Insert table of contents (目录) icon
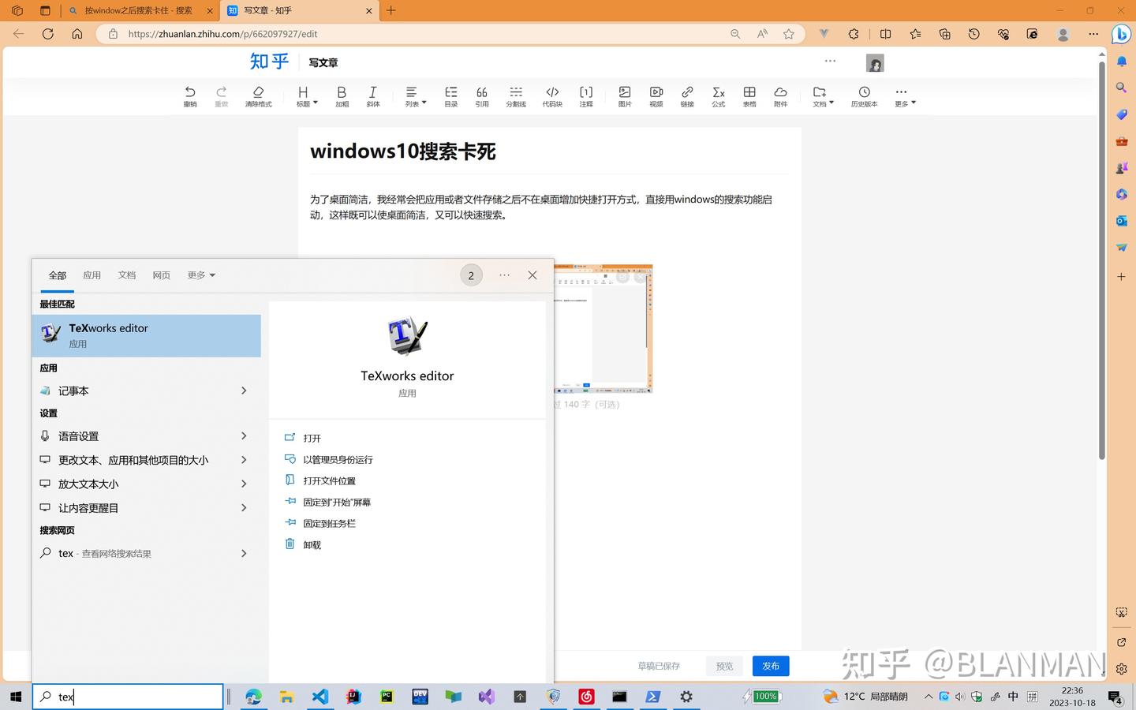 [x=450, y=96]
